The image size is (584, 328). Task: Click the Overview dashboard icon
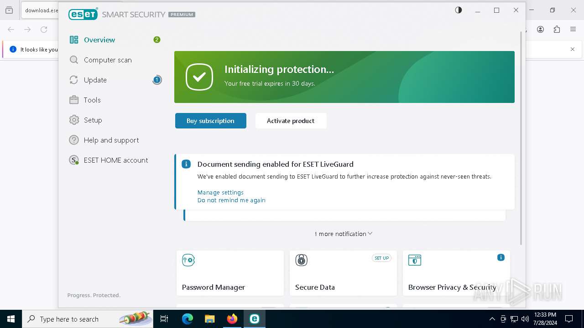[74, 40]
